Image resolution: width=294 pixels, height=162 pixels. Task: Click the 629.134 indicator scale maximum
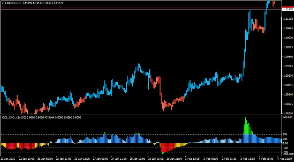[x=287, y=117]
